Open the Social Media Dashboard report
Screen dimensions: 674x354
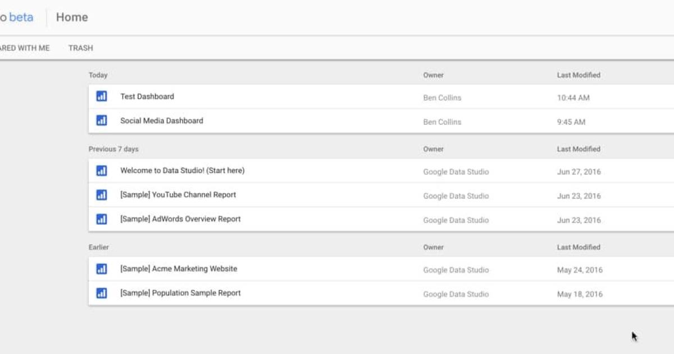pyautogui.click(x=161, y=120)
